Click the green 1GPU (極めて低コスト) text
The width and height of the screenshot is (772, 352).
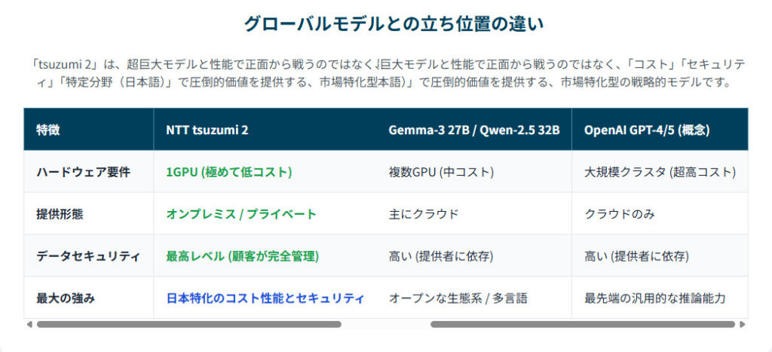pyautogui.click(x=228, y=172)
